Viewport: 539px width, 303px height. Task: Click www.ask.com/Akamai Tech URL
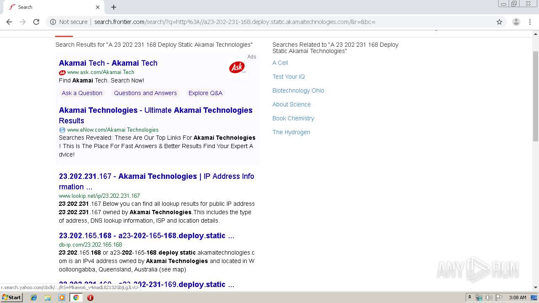coord(101,72)
